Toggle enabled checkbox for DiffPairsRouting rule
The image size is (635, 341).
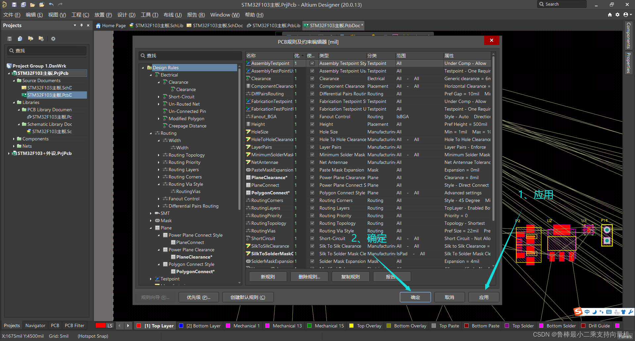tap(312, 94)
